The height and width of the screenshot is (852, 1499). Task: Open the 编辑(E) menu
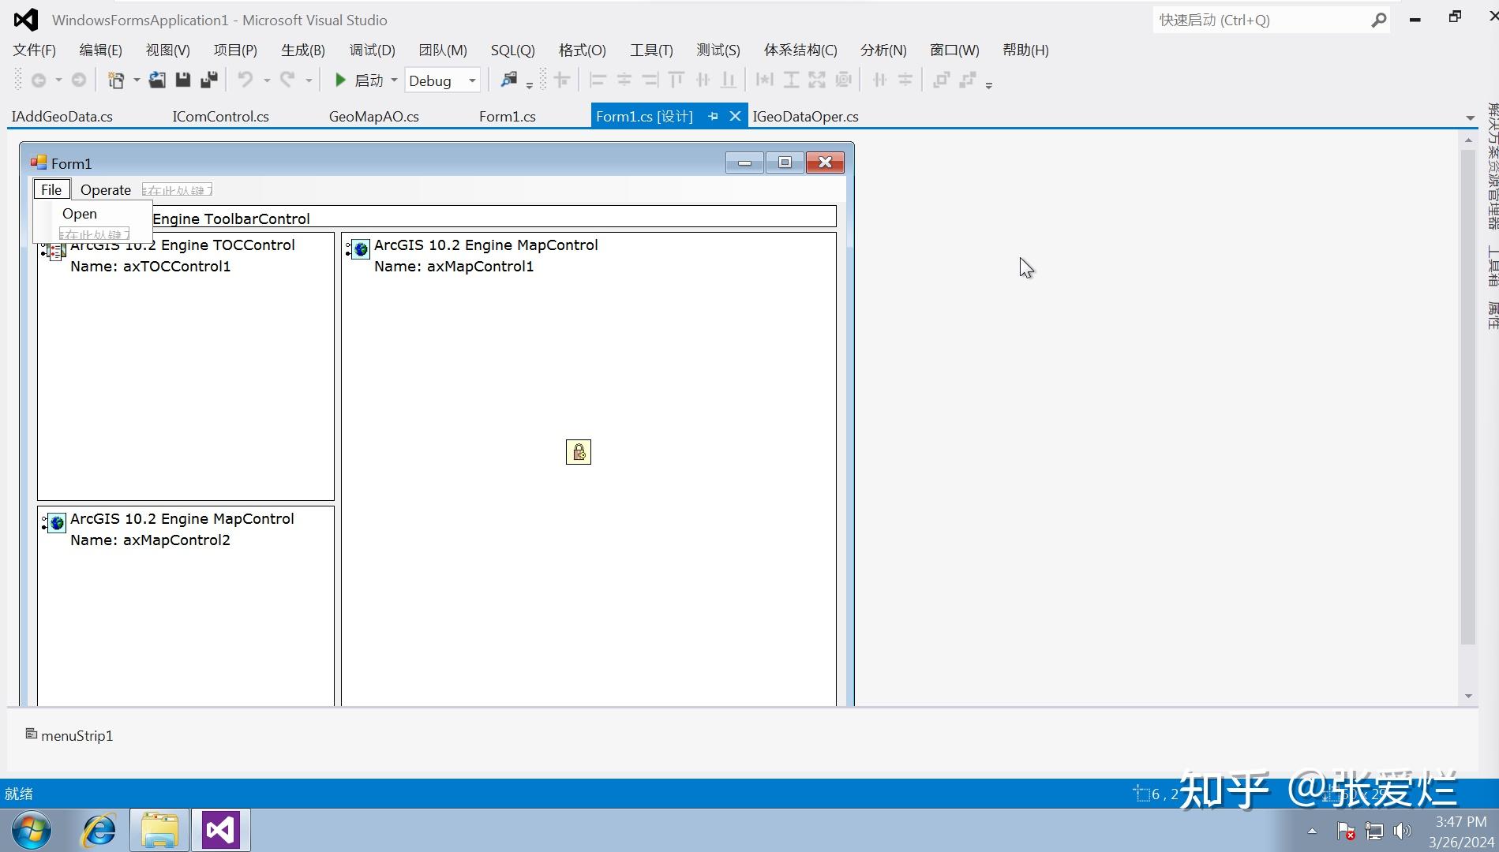coord(100,50)
